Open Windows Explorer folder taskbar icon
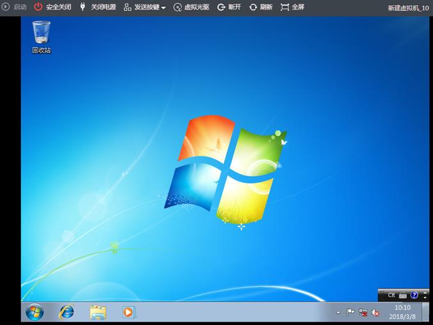Image resolution: width=433 pixels, height=325 pixels. pyautogui.click(x=98, y=312)
